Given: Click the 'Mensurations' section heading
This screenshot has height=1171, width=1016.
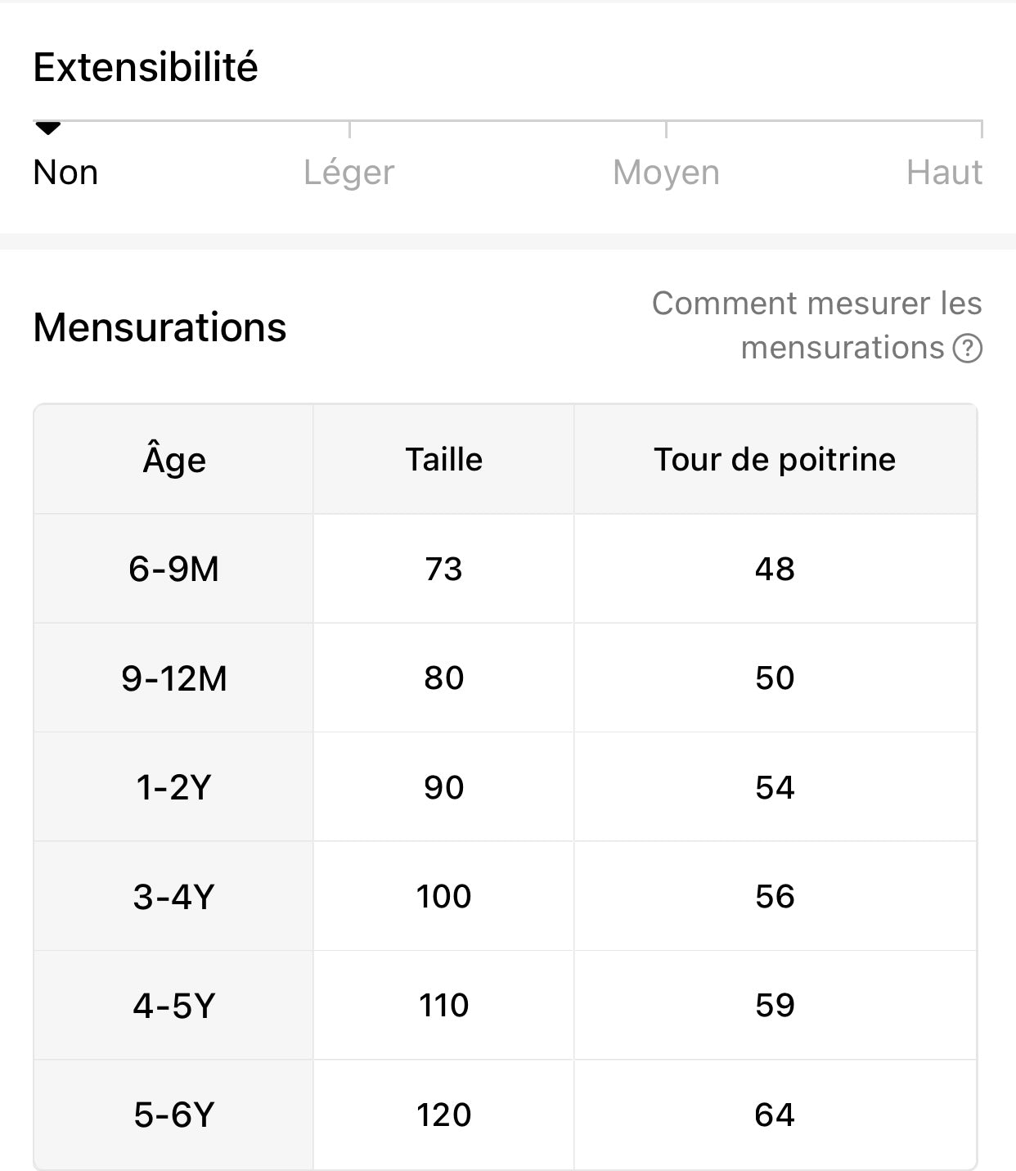Looking at the screenshot, I should pos(160,327).
